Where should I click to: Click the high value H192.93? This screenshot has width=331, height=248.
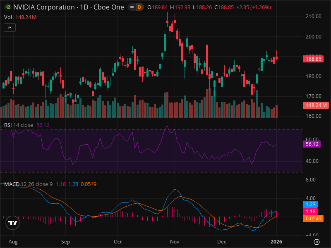[180, 7]
